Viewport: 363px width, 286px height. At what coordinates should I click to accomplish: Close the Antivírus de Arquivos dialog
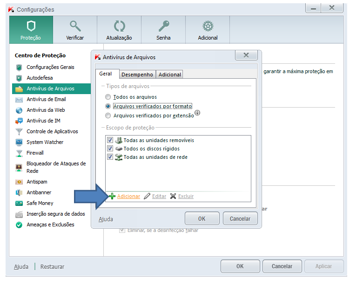click(x=246, y=55)
